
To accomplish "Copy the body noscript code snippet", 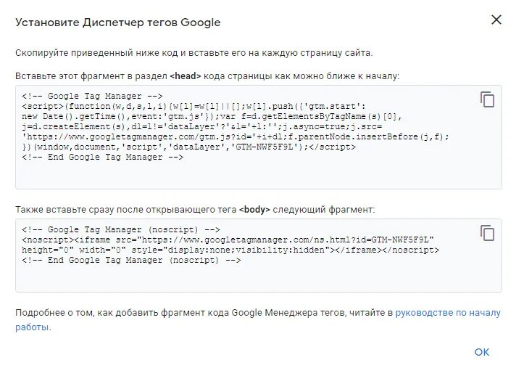I will [487, 233].
